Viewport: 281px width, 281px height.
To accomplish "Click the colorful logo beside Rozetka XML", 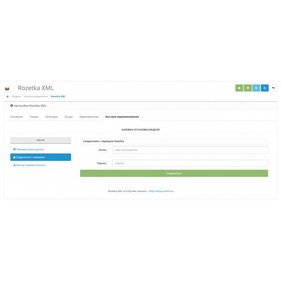I will coord(7,89).
